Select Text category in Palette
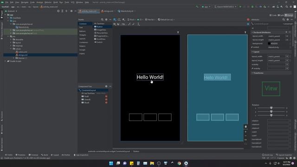 pos(81,27)
